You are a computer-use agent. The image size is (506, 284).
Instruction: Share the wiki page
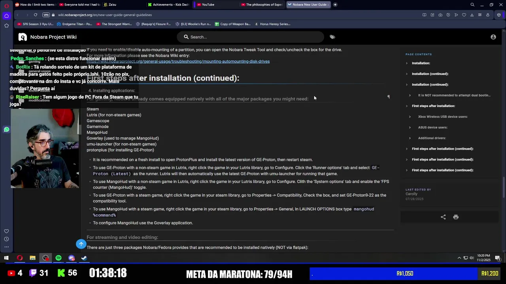coord(443,217)
